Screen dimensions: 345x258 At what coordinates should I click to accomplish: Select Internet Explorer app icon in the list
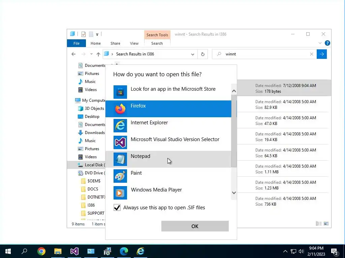point(120,126)
